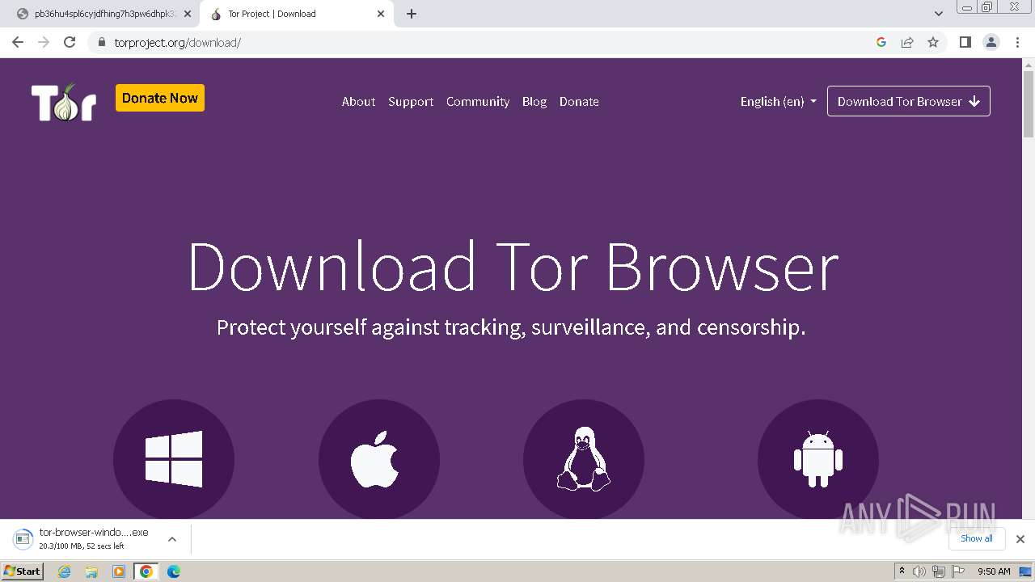Click the Donate Now button
Viewport: 1035px width, 582px height.
[160, 98]
